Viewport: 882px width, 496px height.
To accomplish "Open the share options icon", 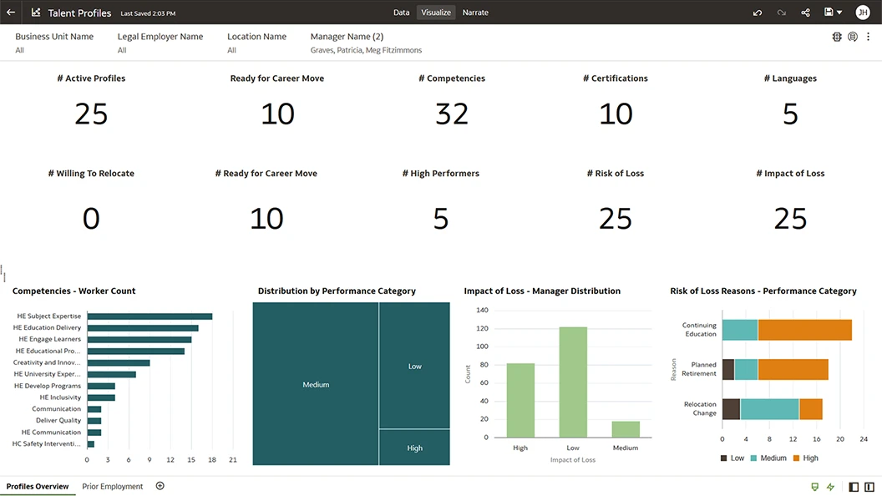I will [x=806, y=13].
